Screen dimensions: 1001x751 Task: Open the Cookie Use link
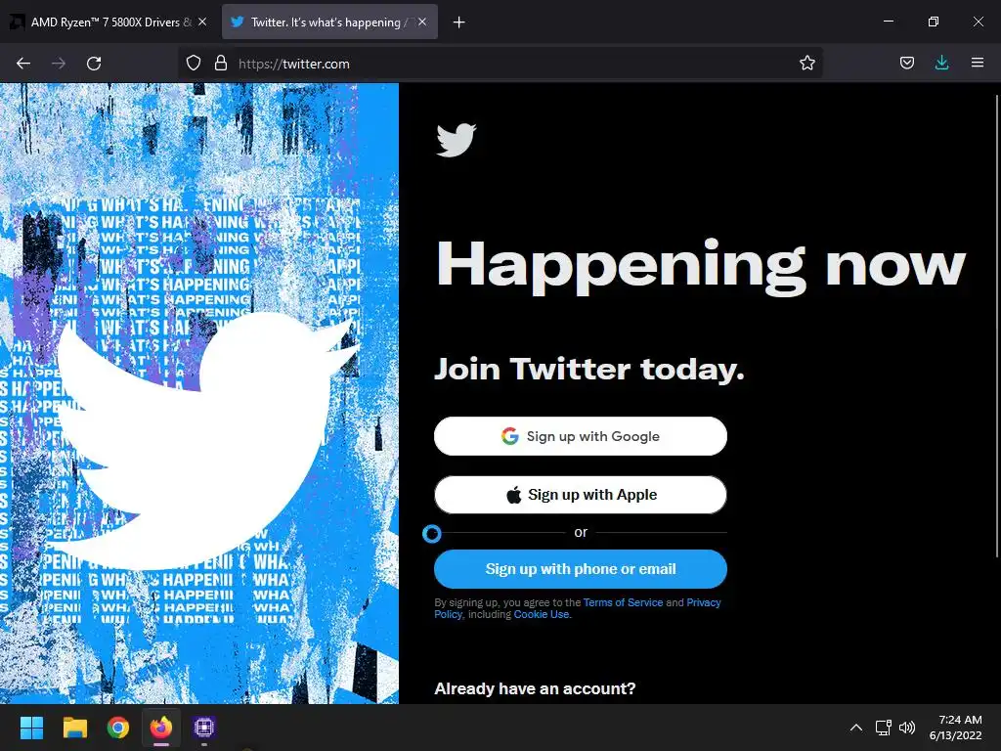542,614
